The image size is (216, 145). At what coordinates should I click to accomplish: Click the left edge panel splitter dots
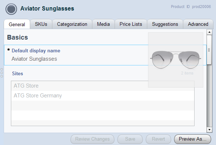coord(2,73)
